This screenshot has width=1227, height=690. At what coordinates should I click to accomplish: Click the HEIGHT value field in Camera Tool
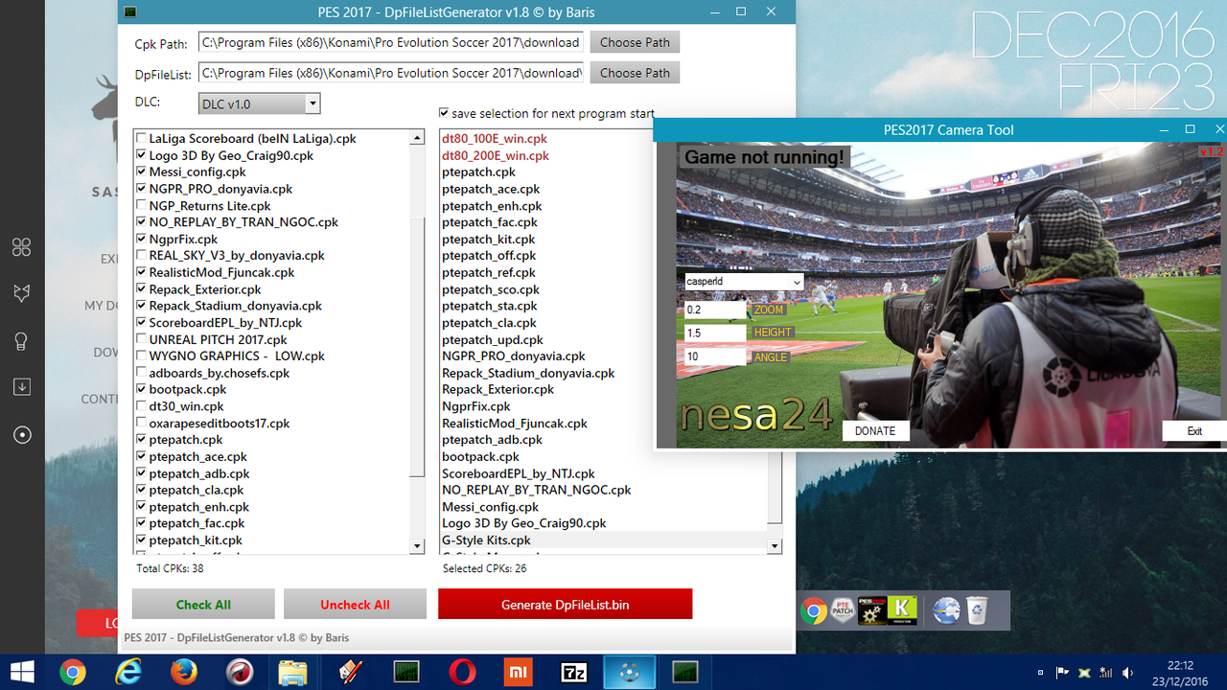pos(715,333)
